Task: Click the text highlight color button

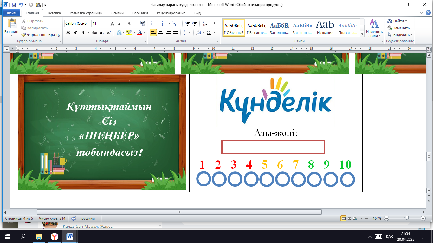Action: click(x=129, y=33)
